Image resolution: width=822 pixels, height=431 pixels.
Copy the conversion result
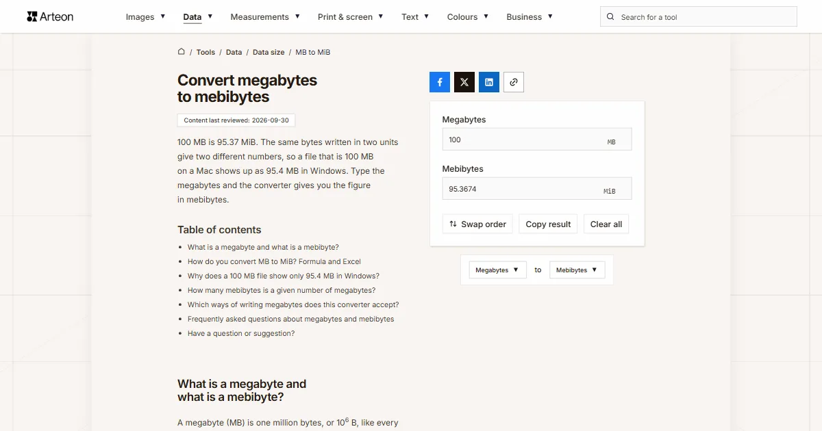(548, 224)
